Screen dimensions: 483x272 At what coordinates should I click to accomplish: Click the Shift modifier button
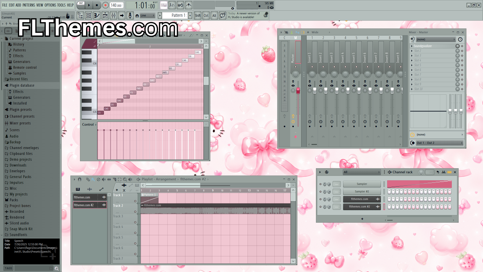198,16
